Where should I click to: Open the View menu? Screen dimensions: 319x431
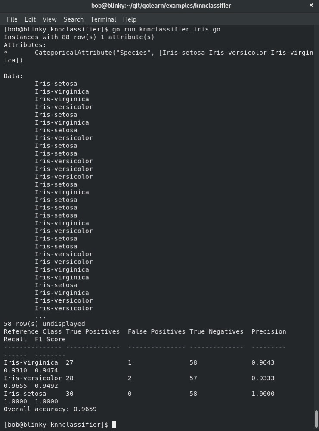50,19
